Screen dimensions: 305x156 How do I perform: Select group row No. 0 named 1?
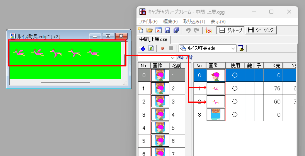pyautogui.click(x=162, y=75)
